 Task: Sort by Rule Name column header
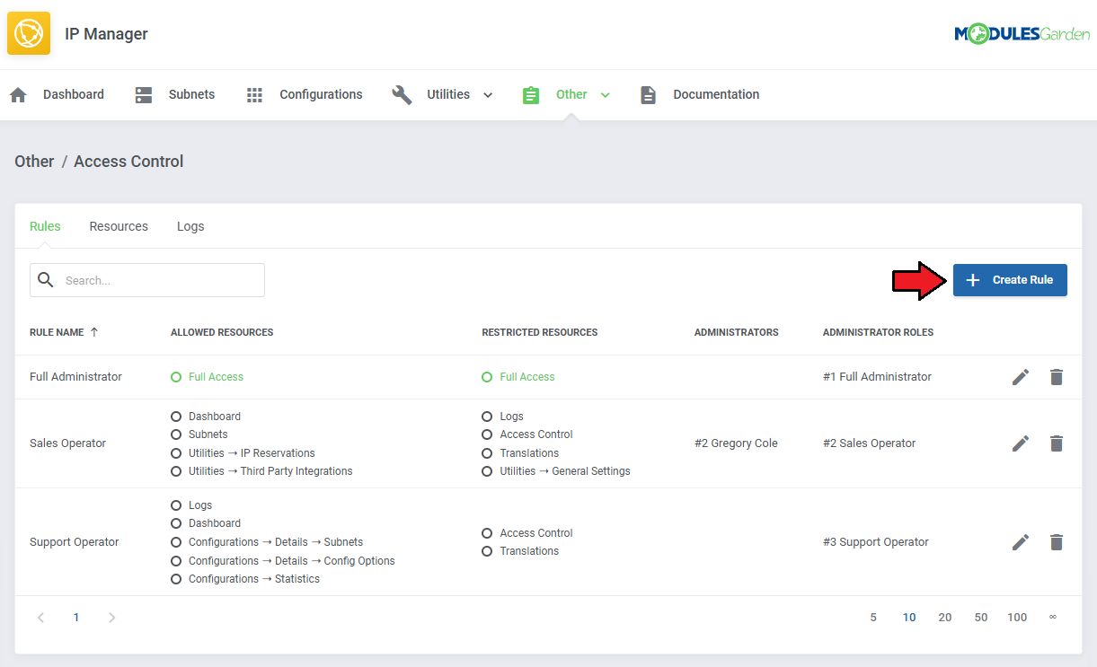[57, 332]
